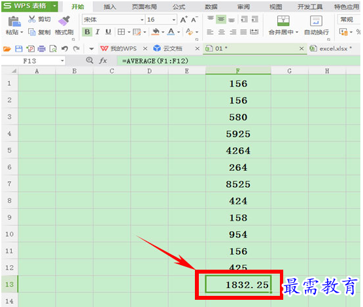Click the Cut scissors icon

point(31,19)
